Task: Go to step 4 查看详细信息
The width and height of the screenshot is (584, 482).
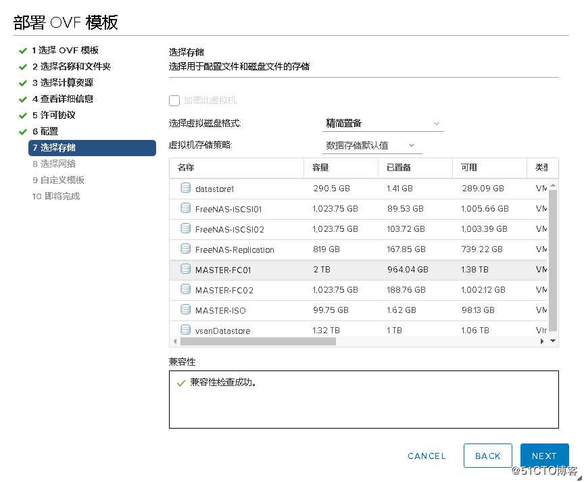Action: 63,99
